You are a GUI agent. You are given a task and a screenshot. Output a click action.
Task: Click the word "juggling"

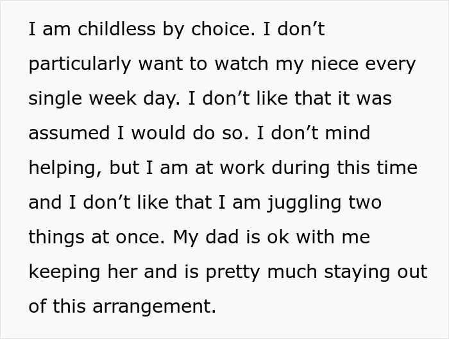304,203
